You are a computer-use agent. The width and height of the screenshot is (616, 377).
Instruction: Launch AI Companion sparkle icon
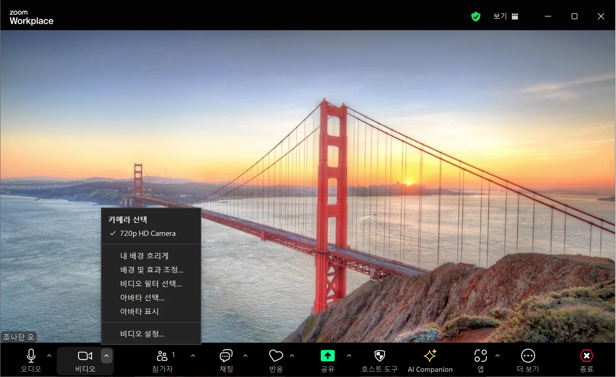pyautogui.click(x=430, y=356)
